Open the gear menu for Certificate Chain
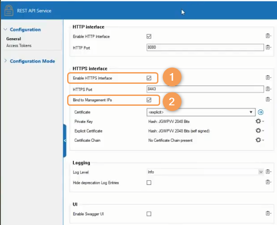277x225 pixels. click(x=259, y=140)
